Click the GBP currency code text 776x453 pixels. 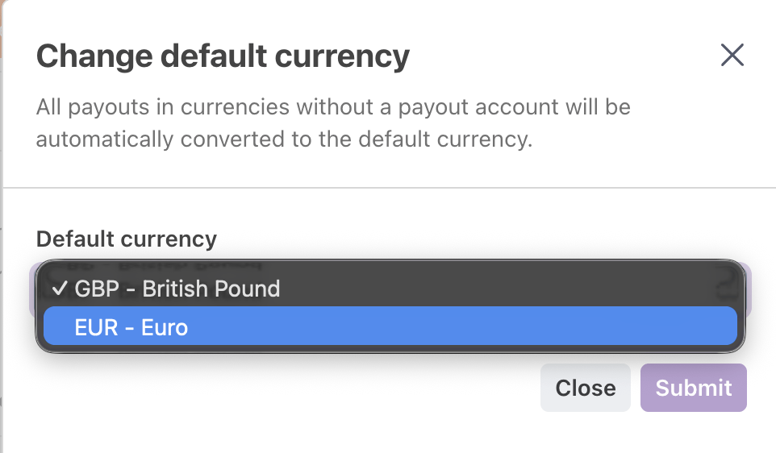coord(94,289)
